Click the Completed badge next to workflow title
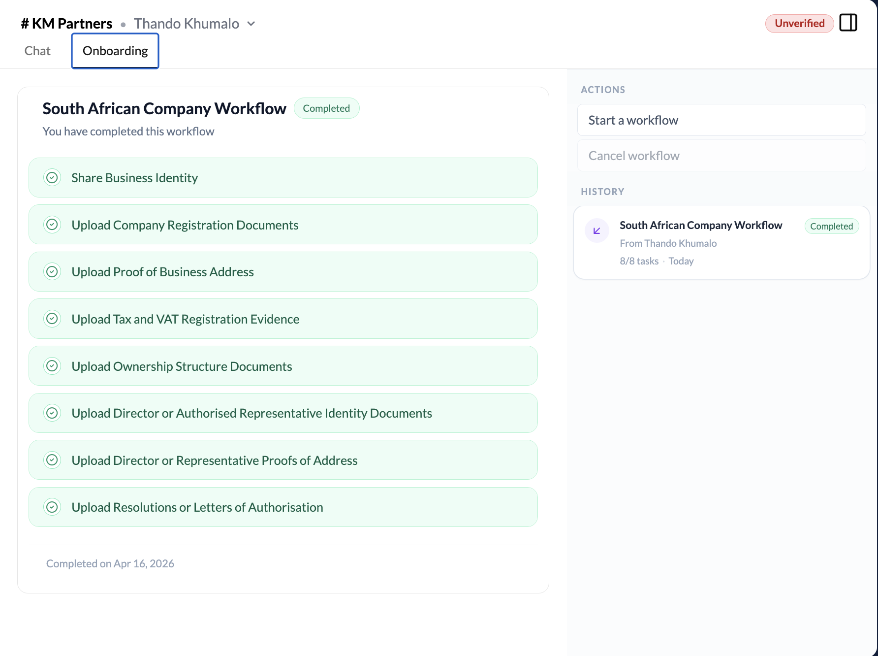Screen dimensions: 878x656 point(326,108)
